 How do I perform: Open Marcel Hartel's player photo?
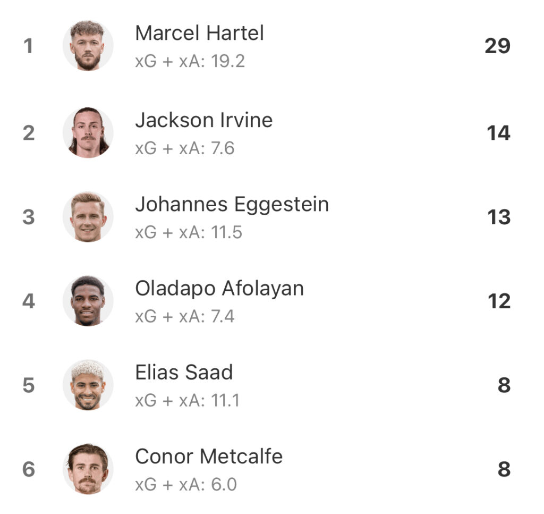pyautogui.click(x=88, y=46)
